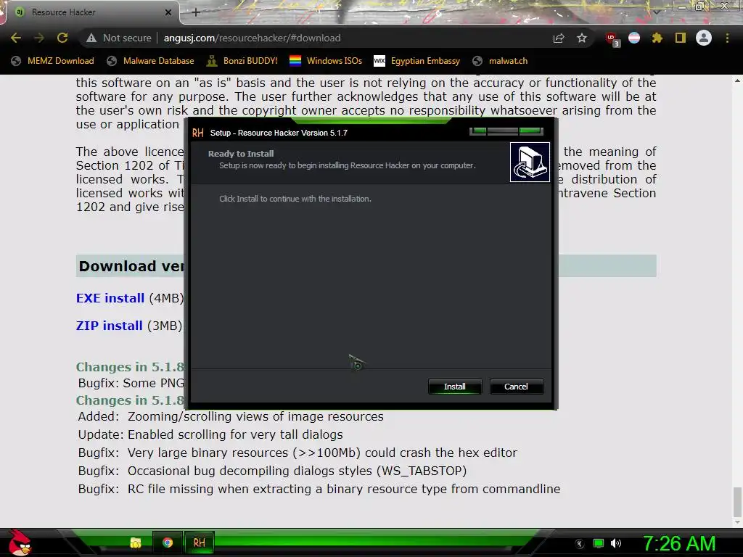
Task: Open File Explorer from taskbar
Action: click(136, 542)
